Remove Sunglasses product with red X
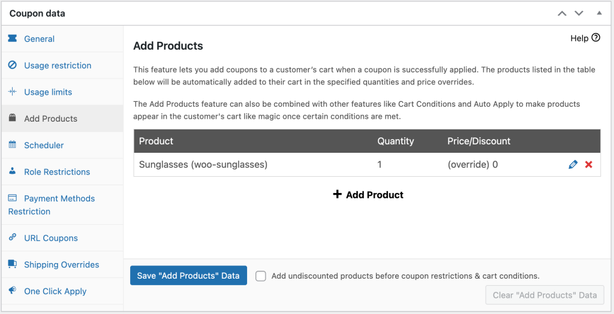Viewport: 614px width, 314px height. [x=589, y=164]
